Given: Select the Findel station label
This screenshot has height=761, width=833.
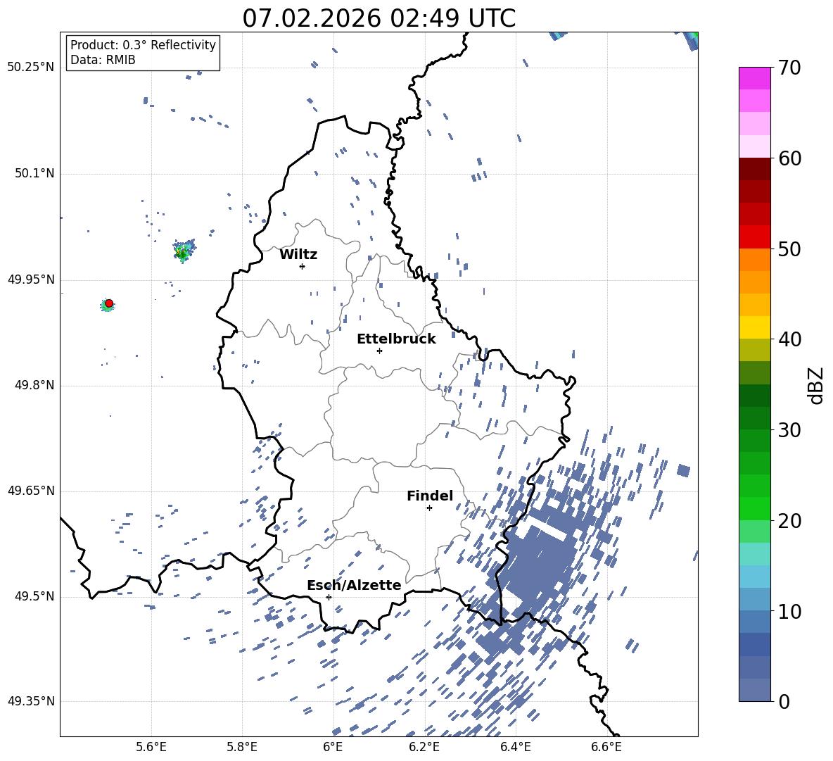Looking at the screenshot, I should [x=430, y=496].
